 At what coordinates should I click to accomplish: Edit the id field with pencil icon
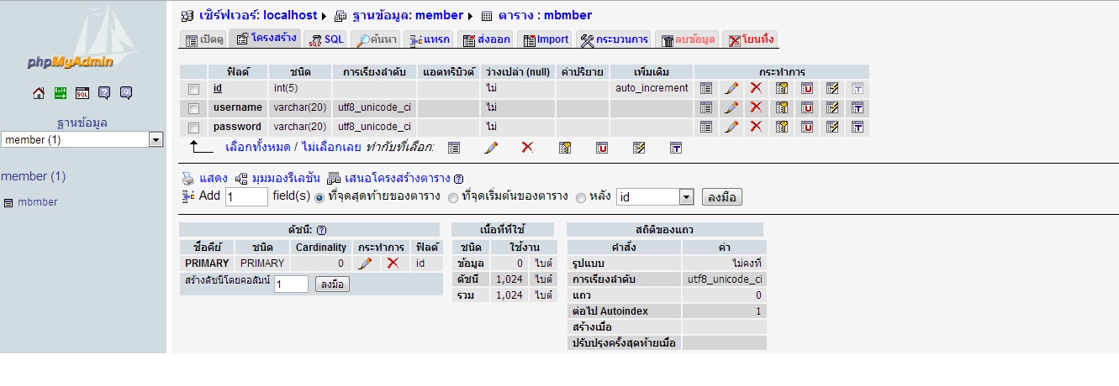pyautogui.click(x=731, y=87)
